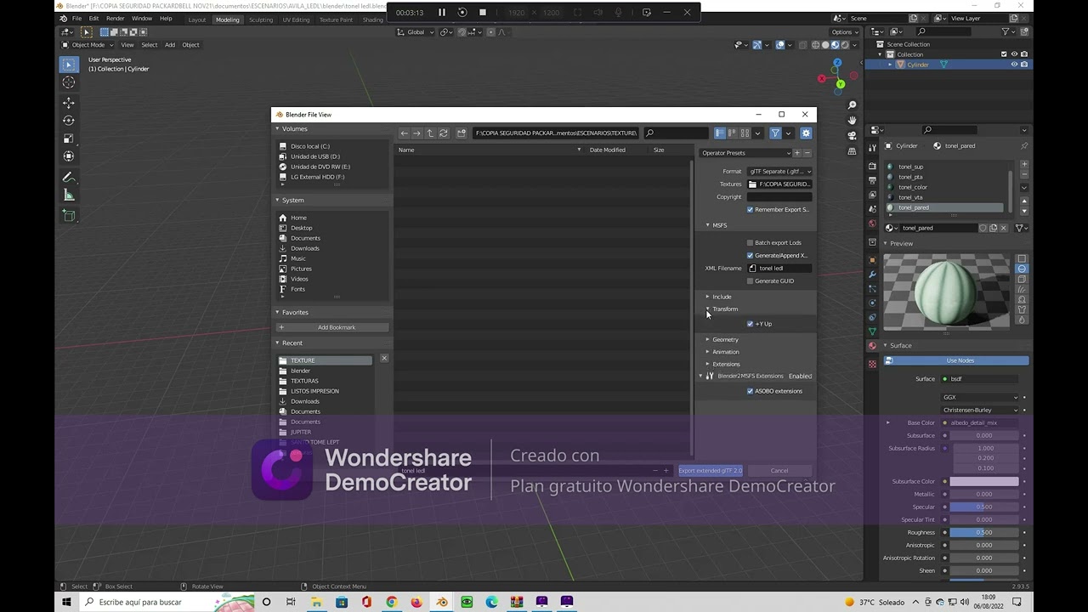Enable the Generate GUID checkbox
Viewport: 1088px width, 612px height.
point(751,280)
